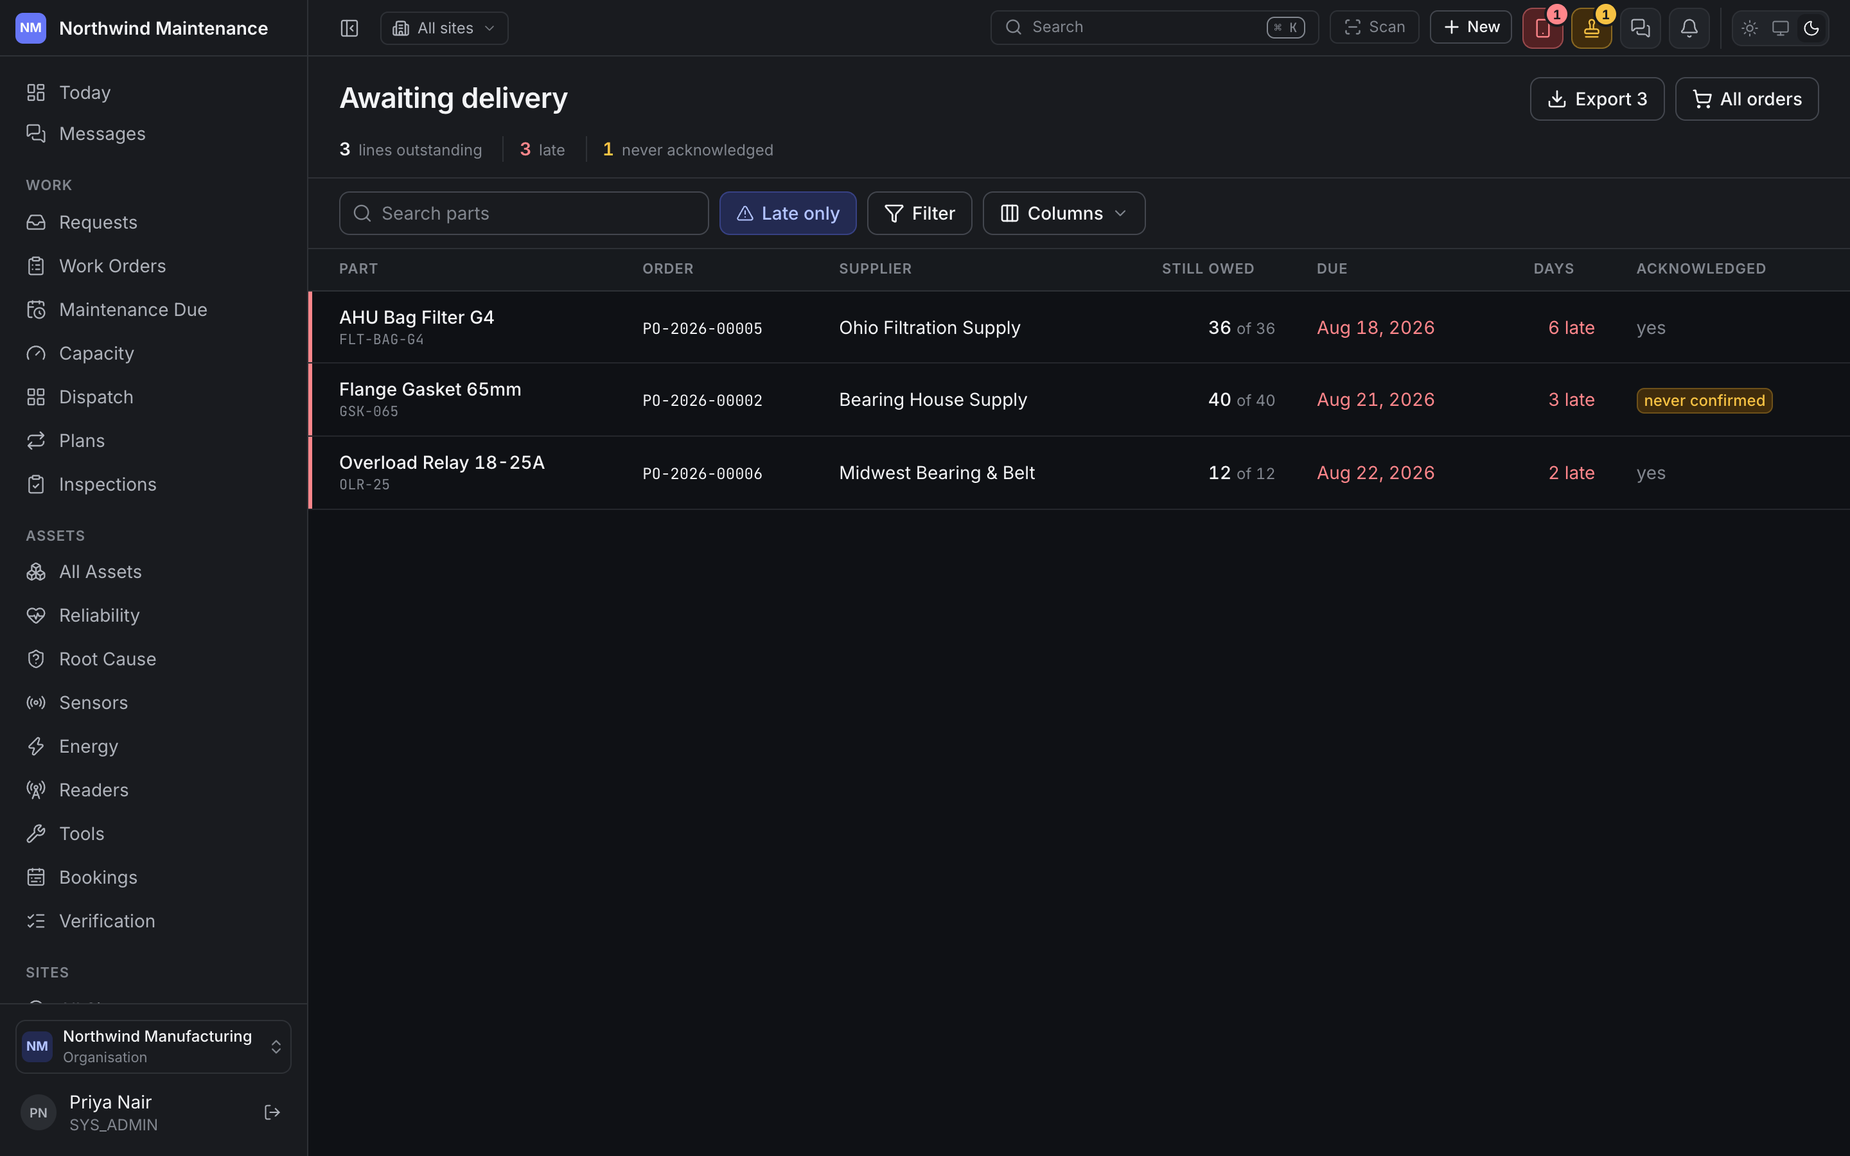Open All Assets in sidebar
1850x1156 pixels.
154,572
